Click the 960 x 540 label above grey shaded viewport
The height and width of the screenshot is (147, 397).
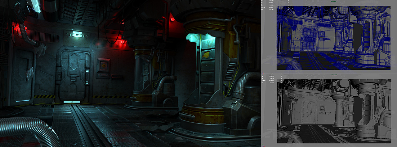[334, 75]
